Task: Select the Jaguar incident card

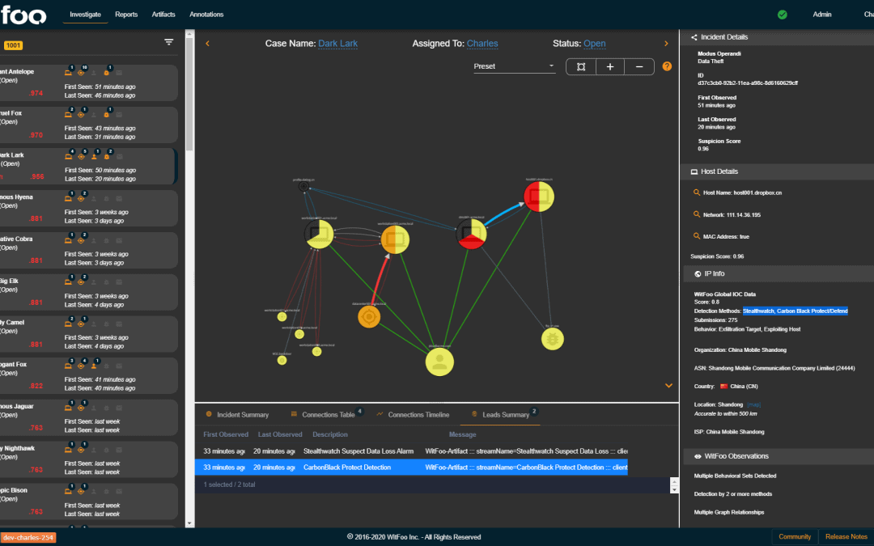Action: [x=88, y=418]
